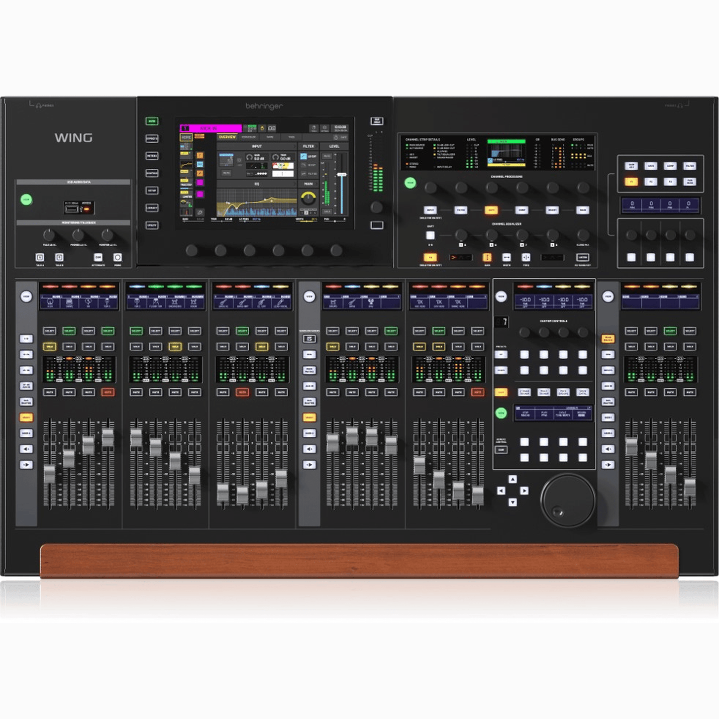This screenshot has height=719, width=719.
Task: Click the CLR SOLO button above main meters
Action: point(377,121)
